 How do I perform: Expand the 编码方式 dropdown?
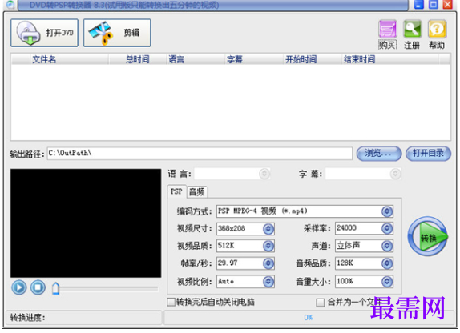click(x=387, y=211)
